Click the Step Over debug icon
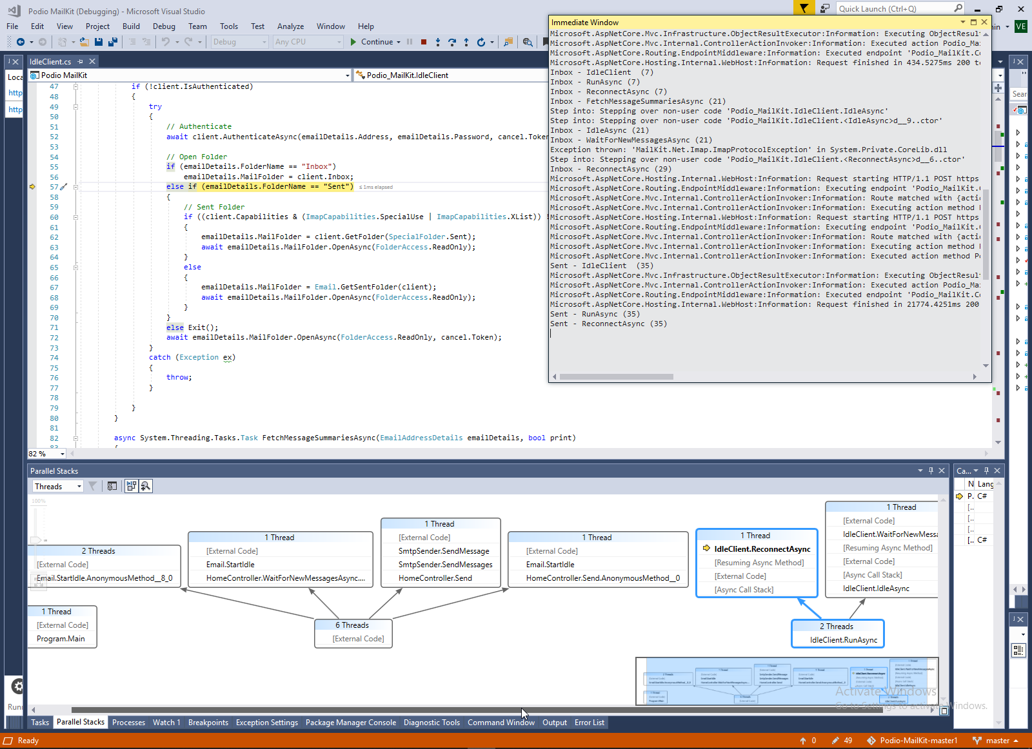 click(452, 42)
